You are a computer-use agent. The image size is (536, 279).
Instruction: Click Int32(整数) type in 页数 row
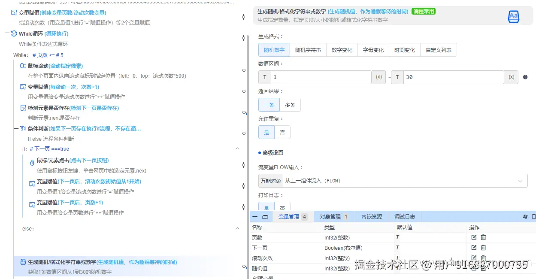coord(337,237)
